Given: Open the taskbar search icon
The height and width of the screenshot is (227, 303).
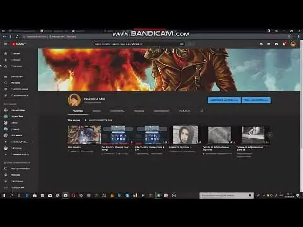Looking at the screenshot, I should tap(11, 195).
